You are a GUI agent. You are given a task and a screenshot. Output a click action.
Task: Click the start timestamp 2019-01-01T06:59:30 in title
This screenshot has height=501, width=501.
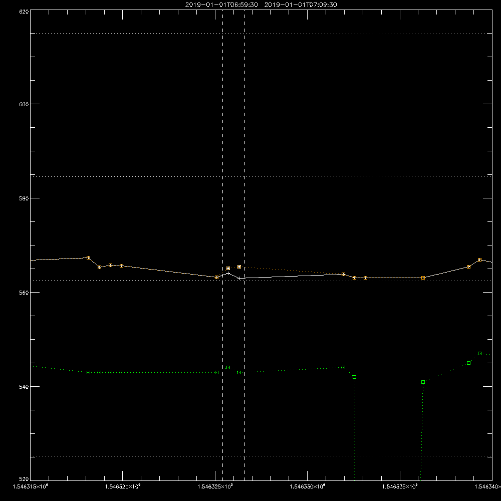tap(221, 5)
